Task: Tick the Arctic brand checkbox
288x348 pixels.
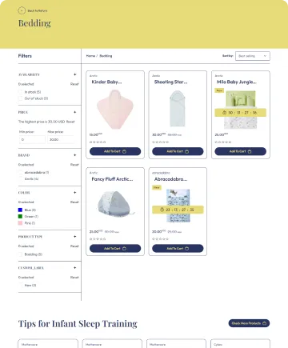Action: (x=20, y=179)
